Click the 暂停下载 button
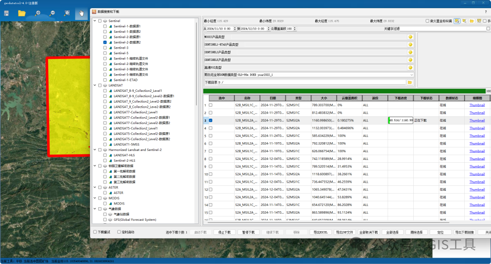The width and height of the screenshot is (491, 264). coord(248,232)
